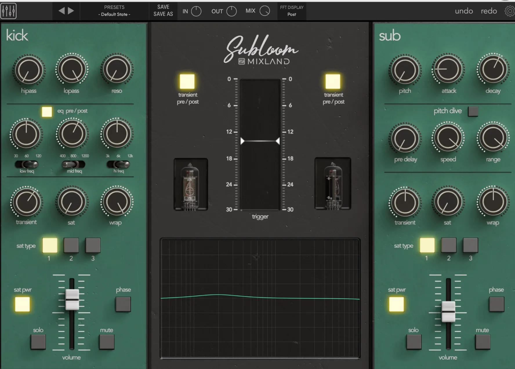515x369 pixels.
Task: Invert phase on sub channel
Action: coord(496,304)
